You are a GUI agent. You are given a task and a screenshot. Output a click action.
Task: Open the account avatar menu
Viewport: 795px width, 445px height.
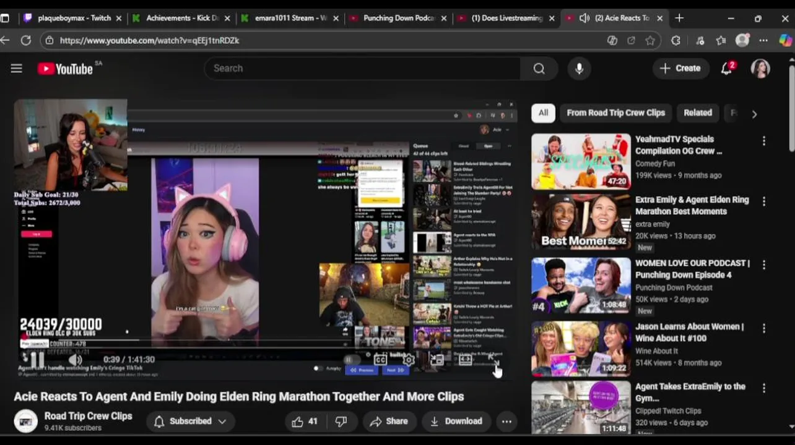click(x=760, y=69)
